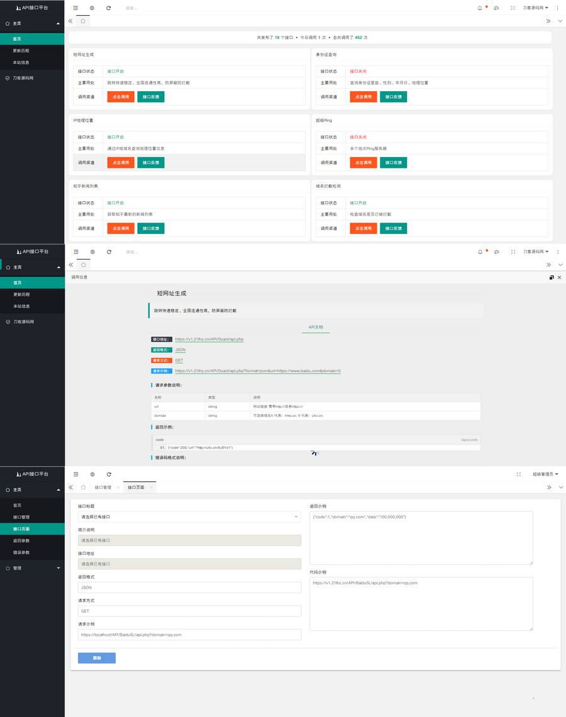
Task: Collapse sidebar via menu icon in 超级管理员 top bar
Action: point(76,474)
